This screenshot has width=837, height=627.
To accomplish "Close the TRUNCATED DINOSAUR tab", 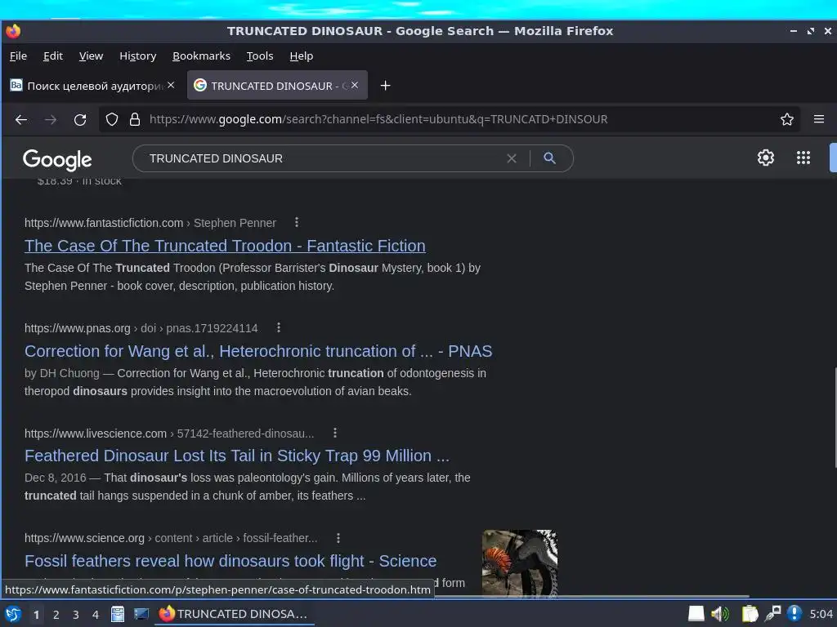I will [355, 85].
